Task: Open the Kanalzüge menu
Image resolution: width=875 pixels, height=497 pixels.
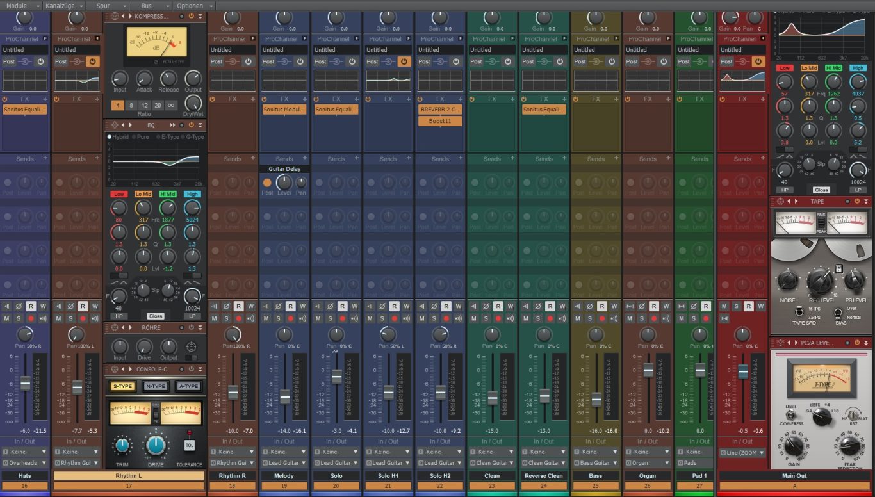Action: (61, 6)
